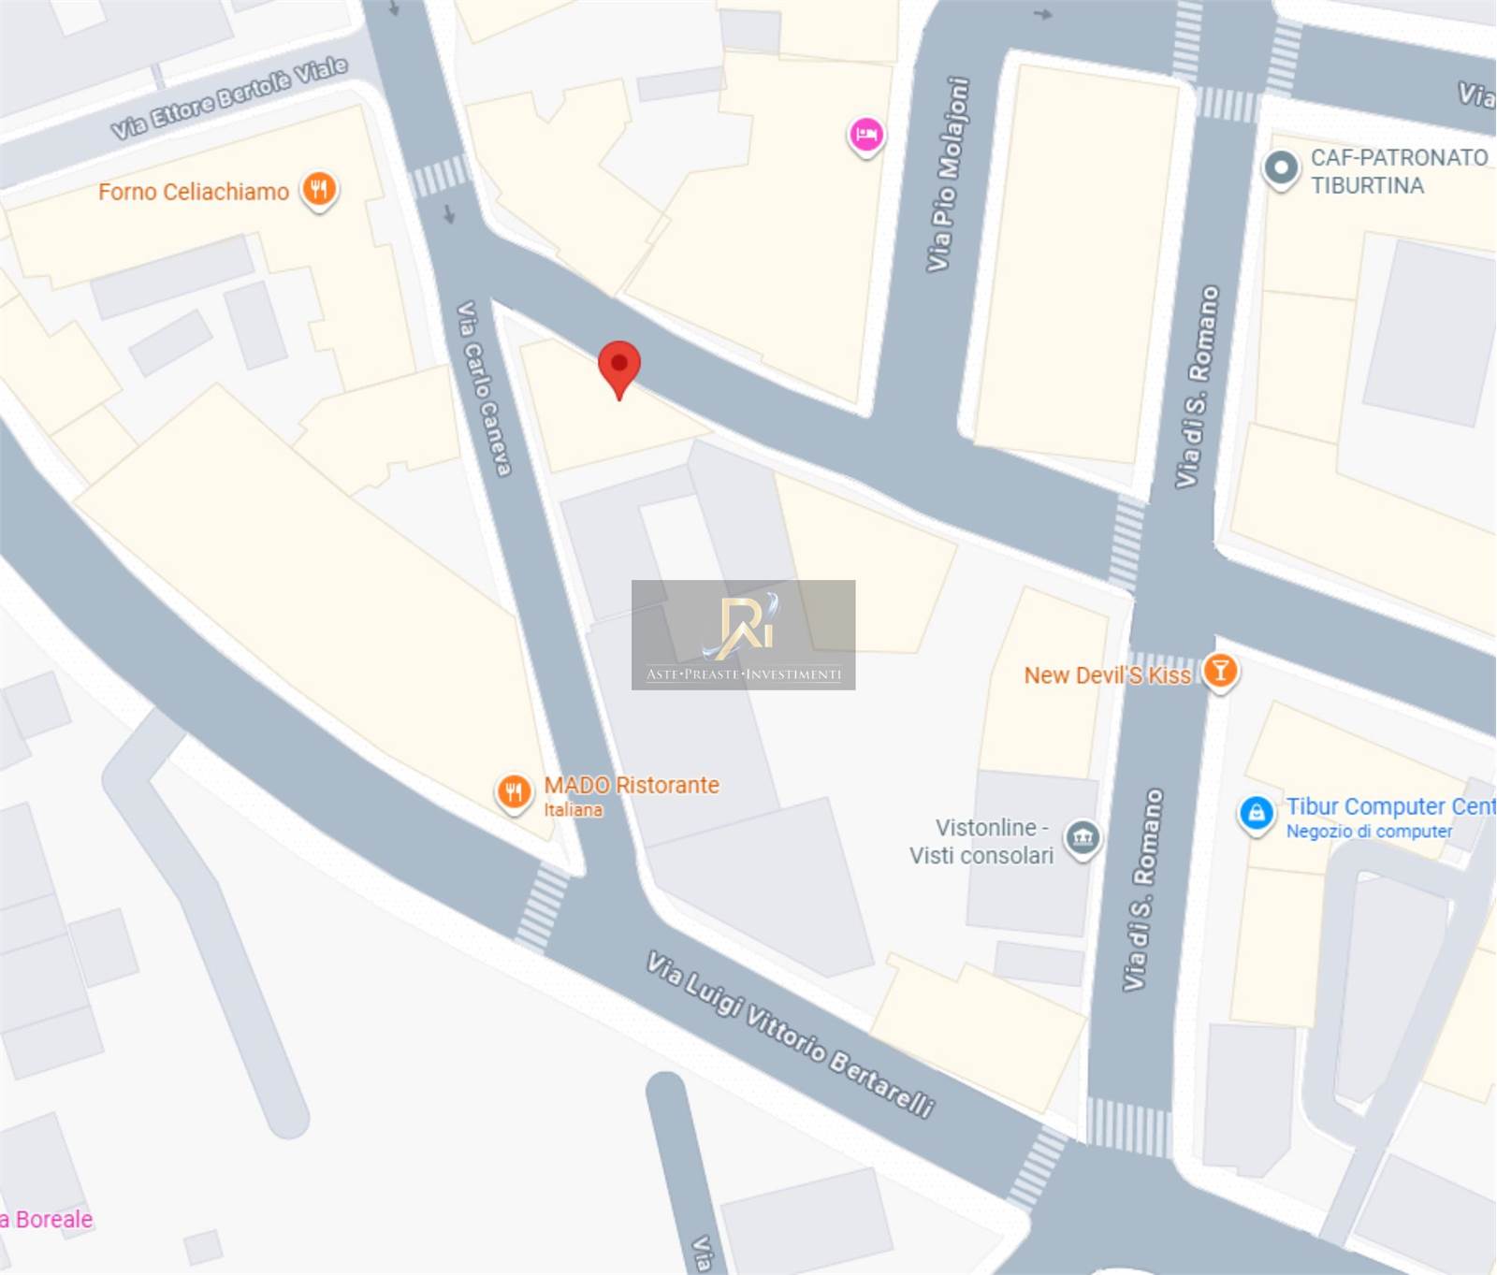
Task: Open Vistonline - Visti consolari label
Action: (x=981, y=841)
